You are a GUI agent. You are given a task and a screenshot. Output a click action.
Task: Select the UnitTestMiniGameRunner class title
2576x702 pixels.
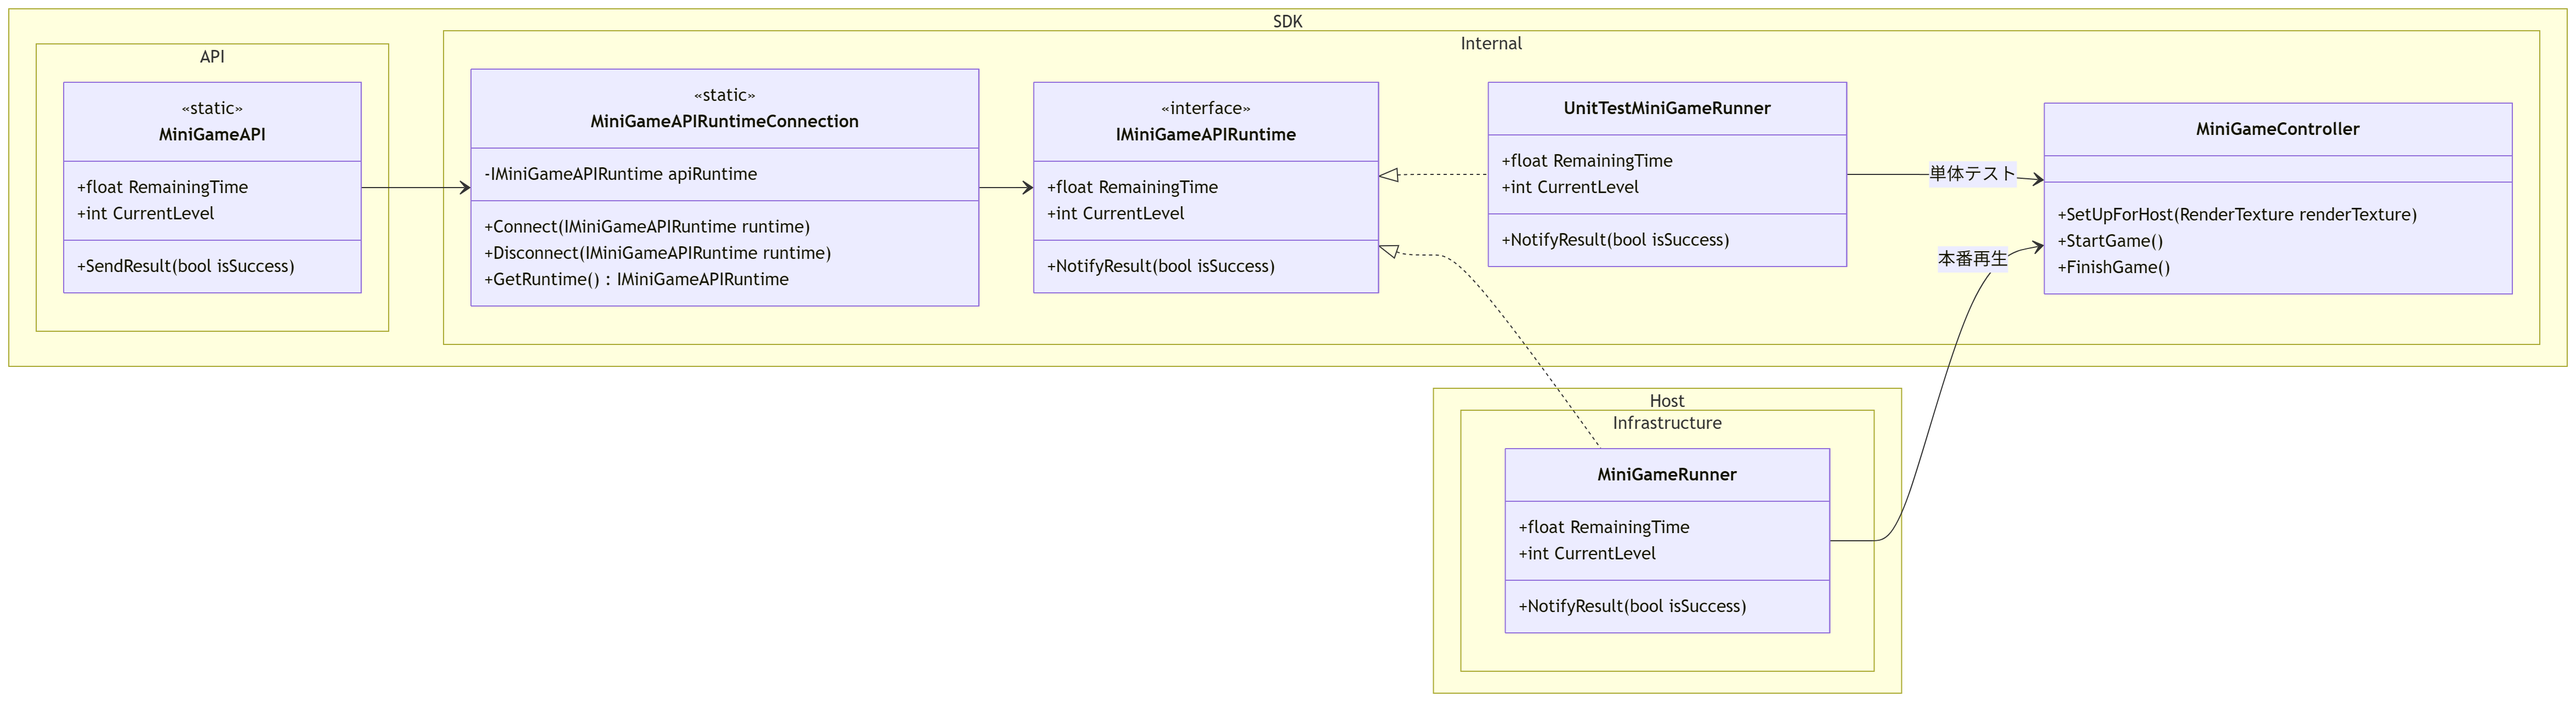click(1667, 108)
